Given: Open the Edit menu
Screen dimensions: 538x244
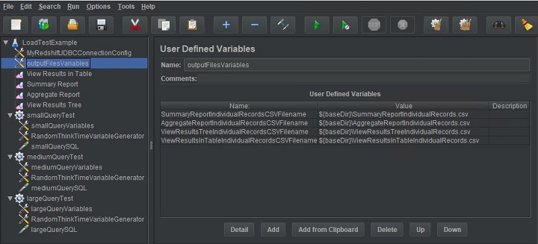Looking at the screenshot, I should pos(26,7).
